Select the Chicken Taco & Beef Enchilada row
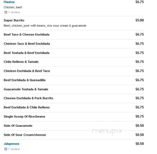The width and height of the screenshot is (157, 154). 74,44
